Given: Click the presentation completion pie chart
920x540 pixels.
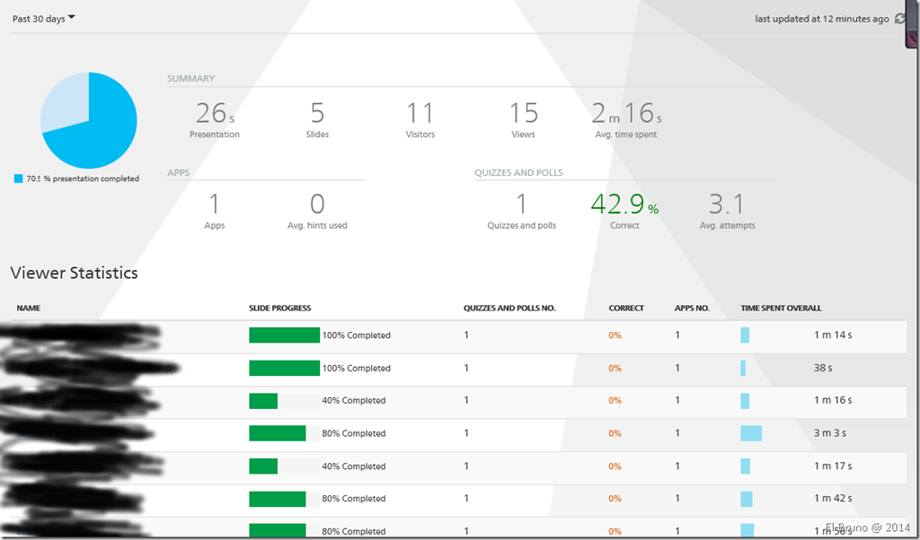Looking at the screenshot, I should click(88, 120).
